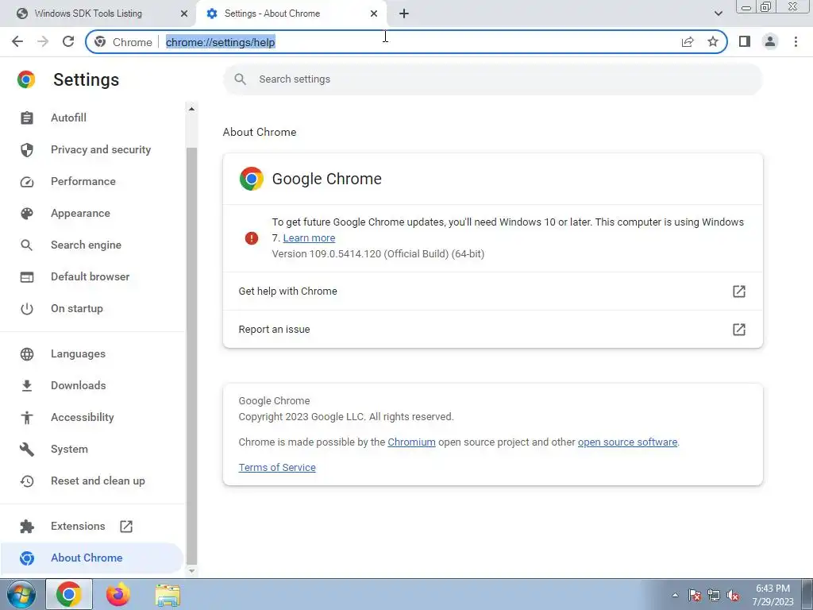Image resolution: width=813 pixels, height=610 pixels.
Task: Open Appearance settings
Action: [x=80, y=213]
